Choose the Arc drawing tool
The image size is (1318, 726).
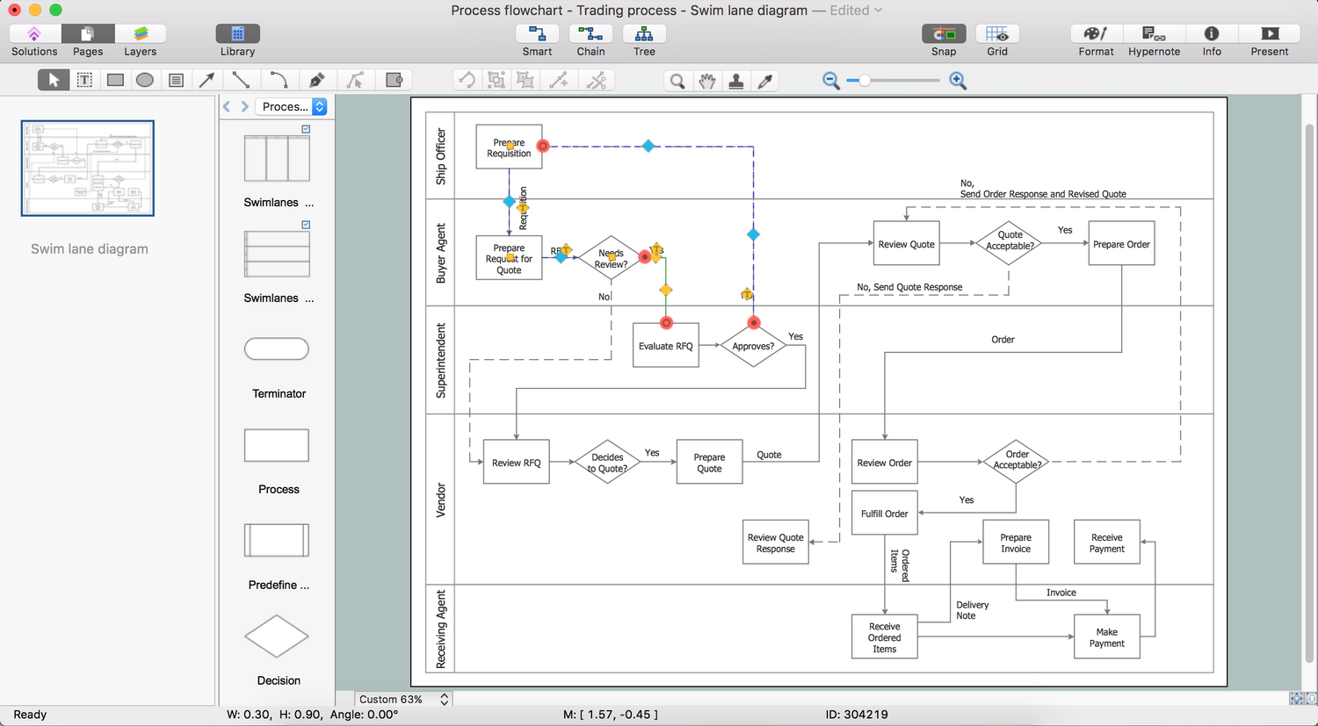click(279, 80)
